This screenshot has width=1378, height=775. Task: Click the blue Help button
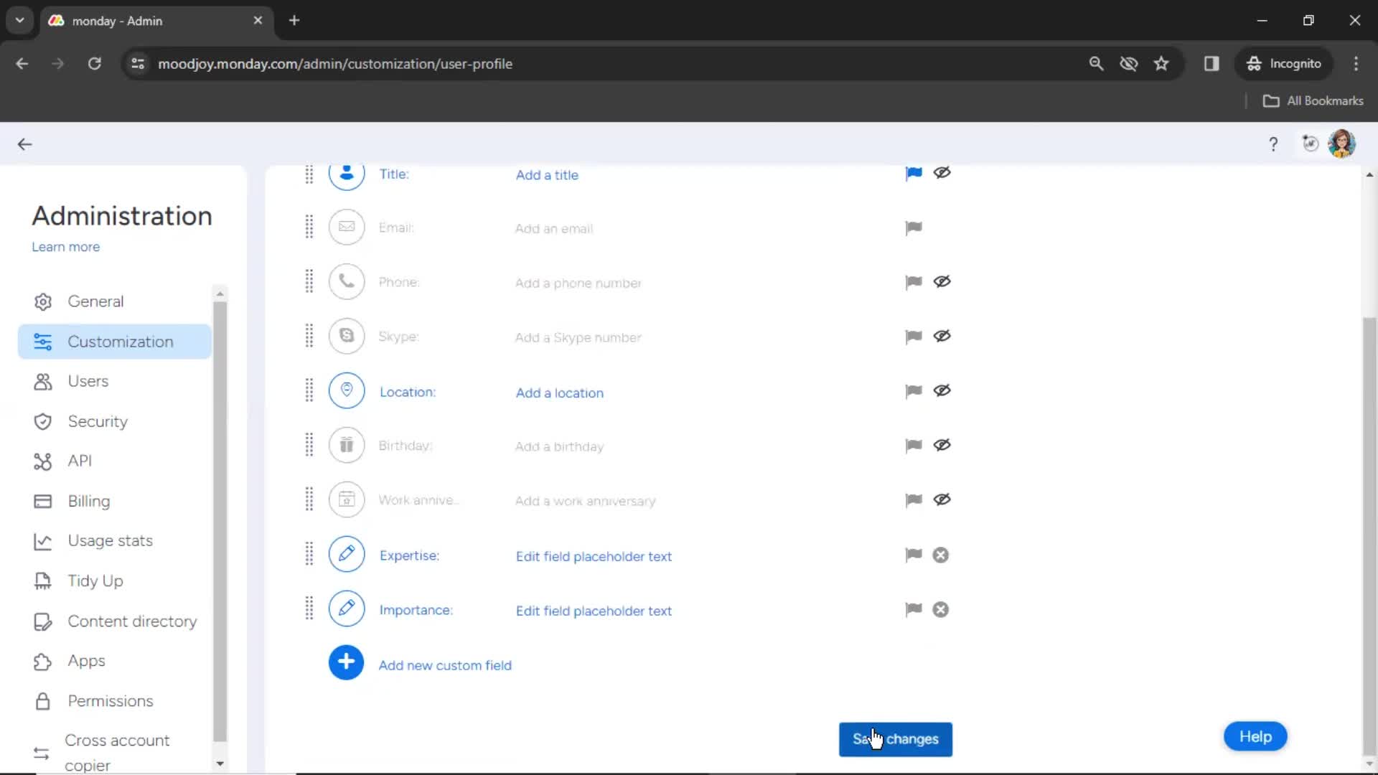pyautogui.click(x=1255, y=736)
